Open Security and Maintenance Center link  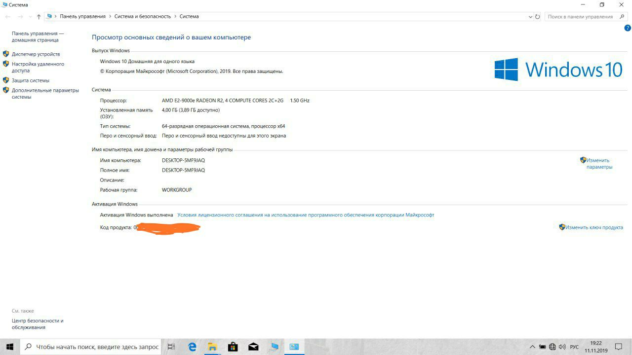click(38, 324)
